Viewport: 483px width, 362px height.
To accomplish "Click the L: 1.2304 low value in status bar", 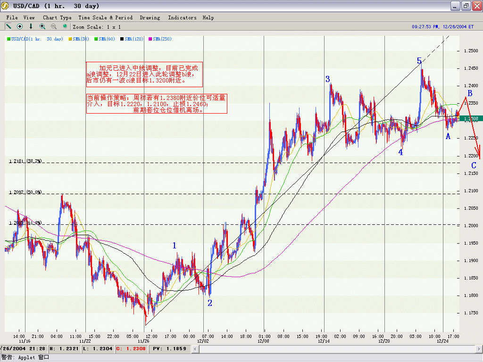I will click(x=98, y=349).
